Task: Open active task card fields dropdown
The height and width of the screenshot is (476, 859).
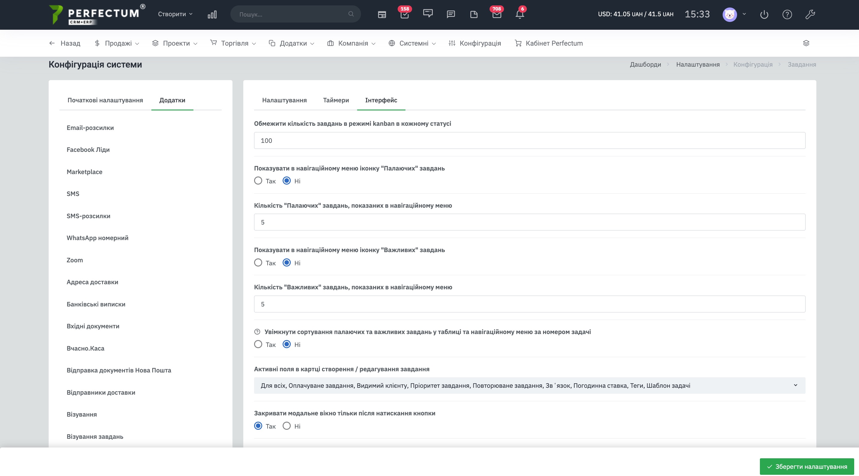Action: click(530, 385)
